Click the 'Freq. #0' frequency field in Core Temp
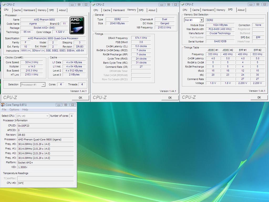Screen dimensions: 269x202 (45, 144)
